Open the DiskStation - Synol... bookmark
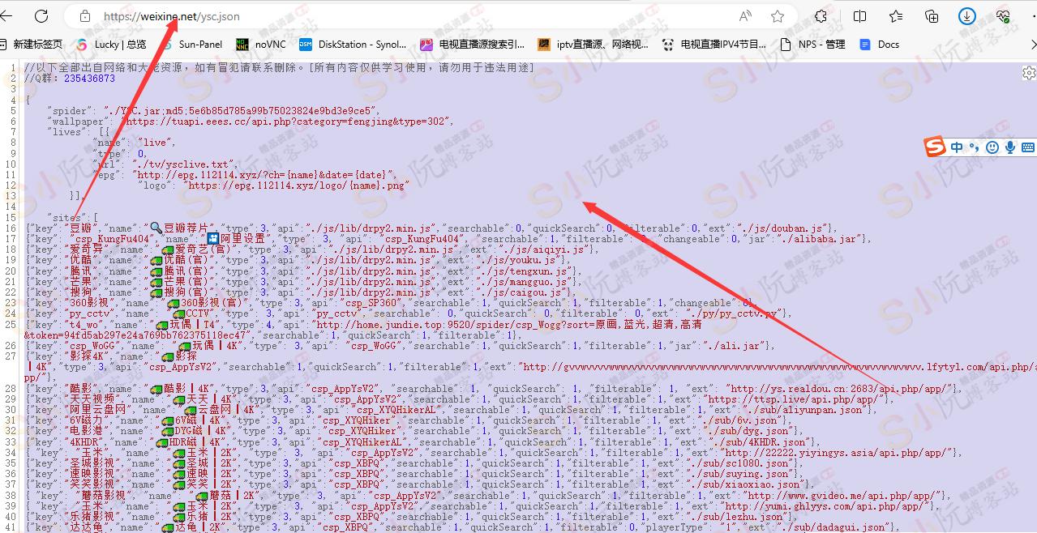 tap(353, 45)
